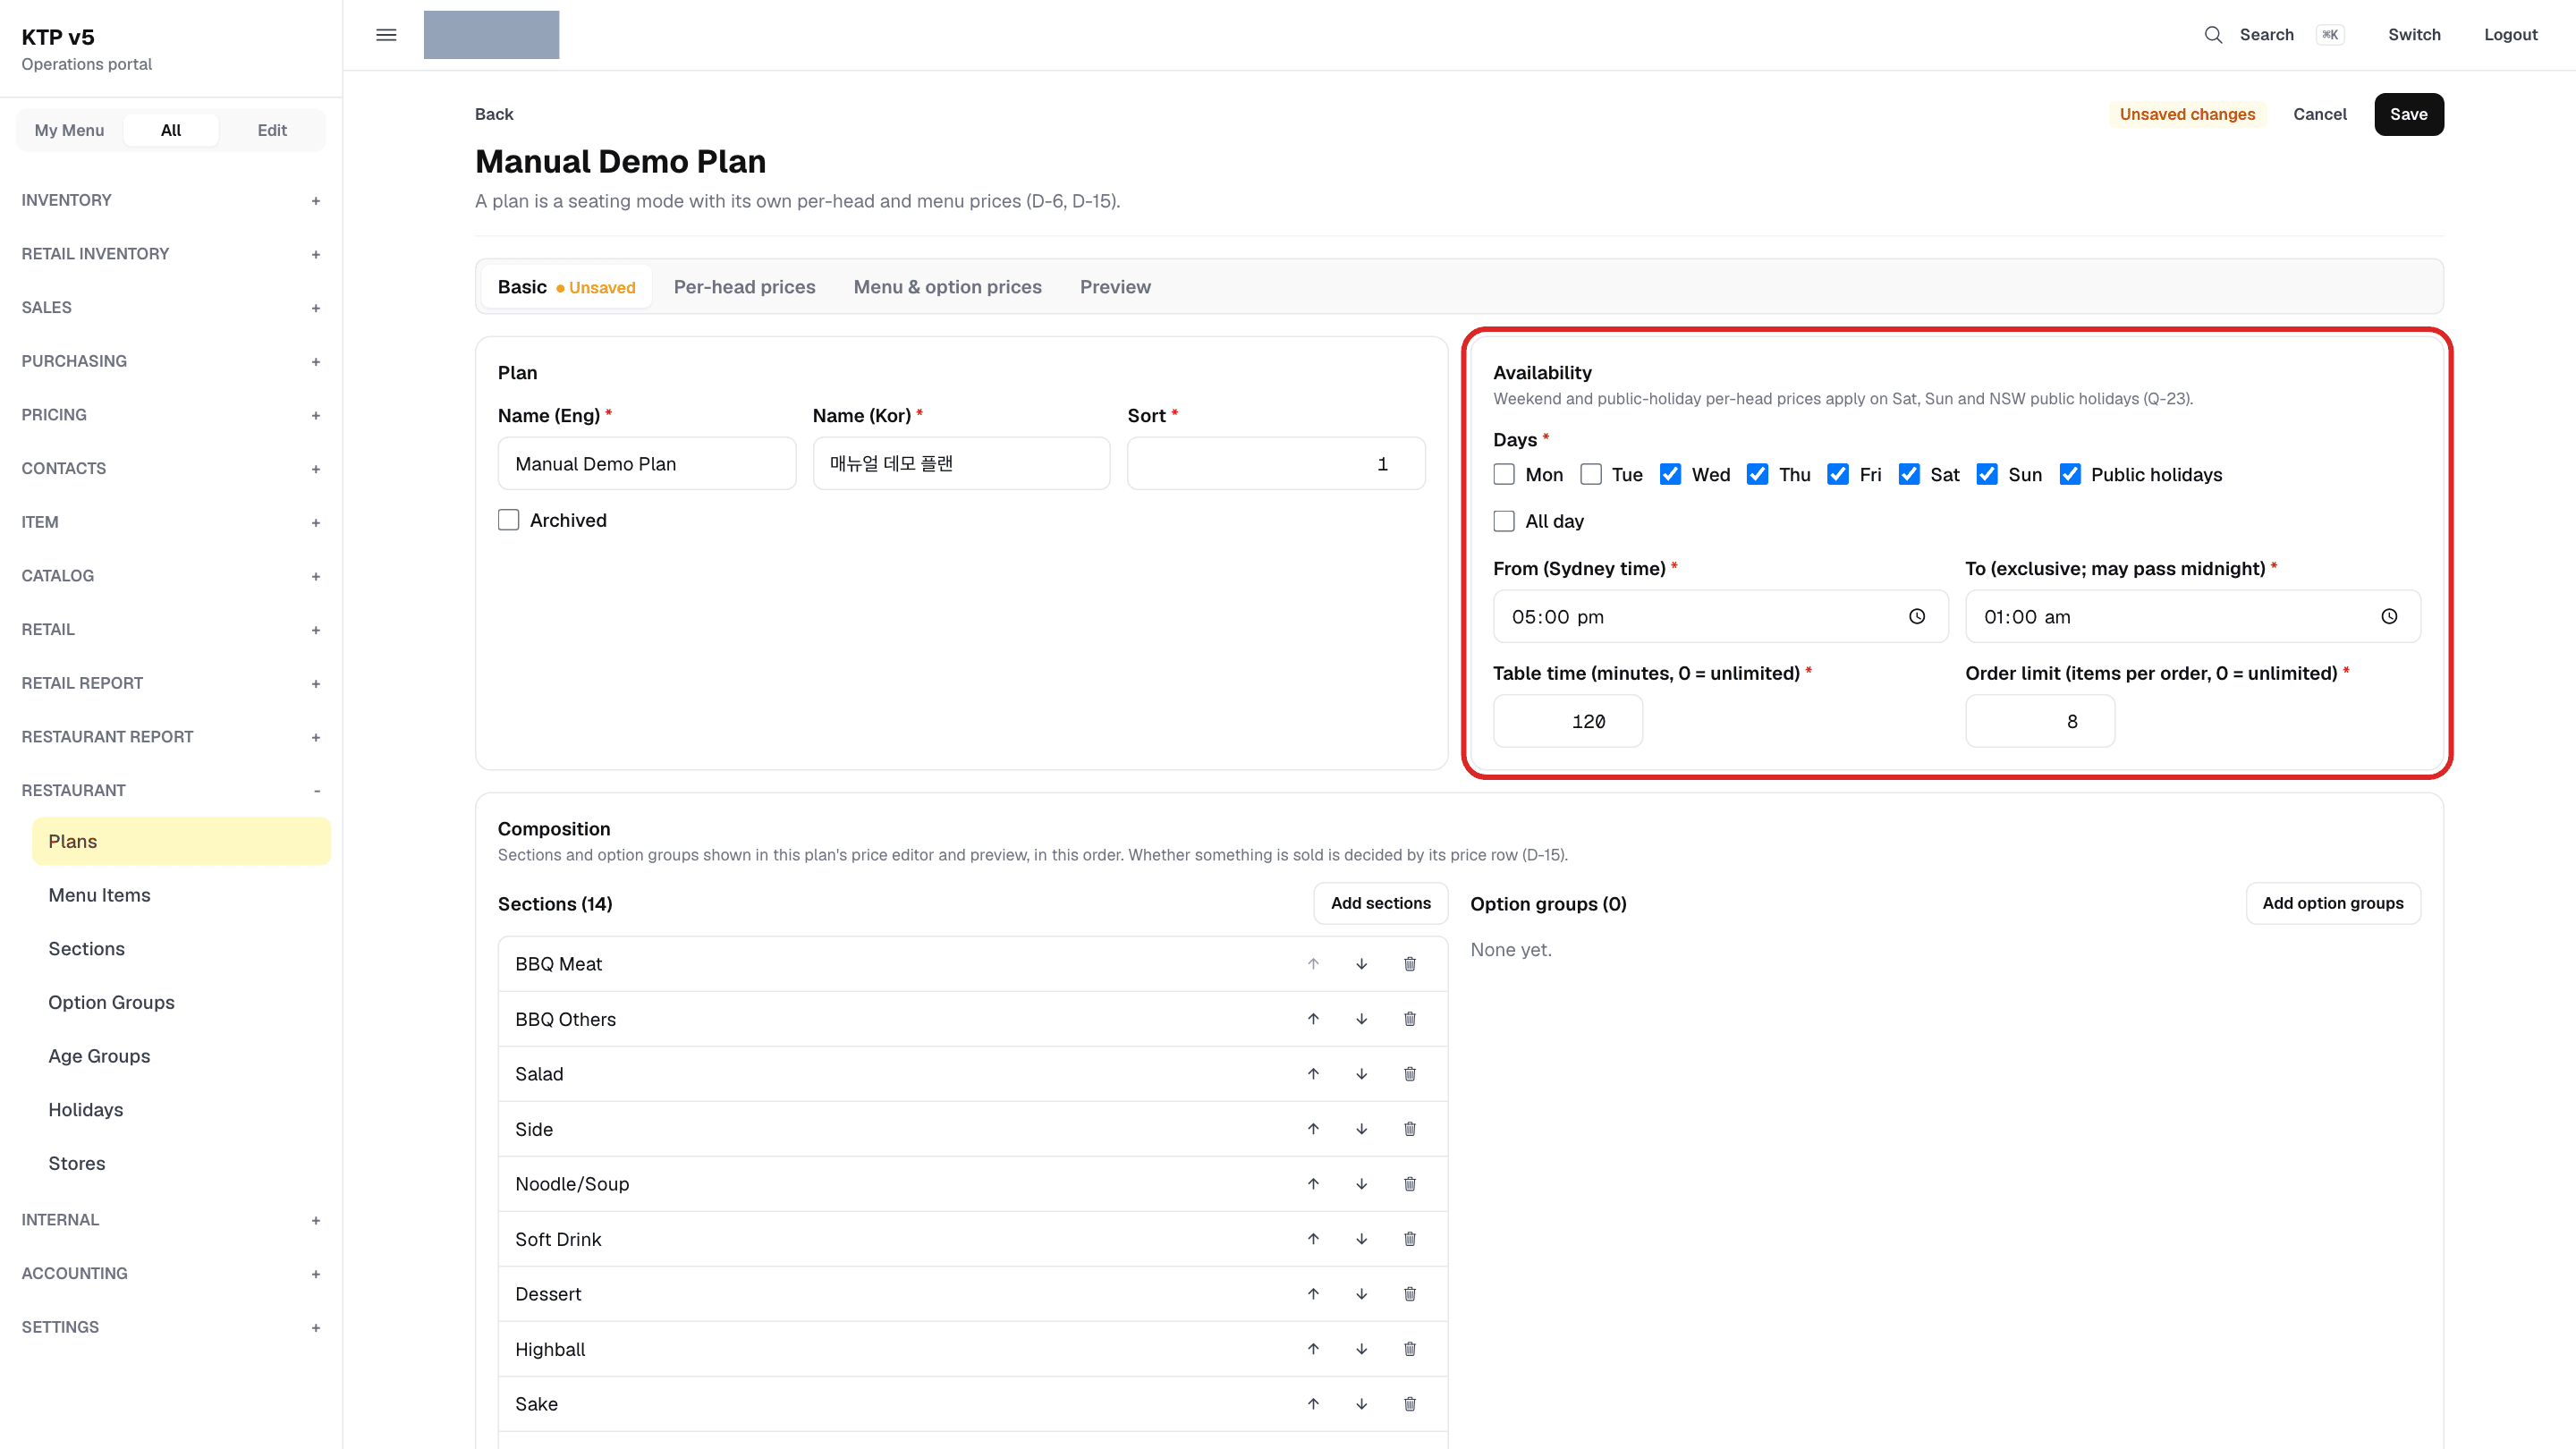The height and width of the screenshot is (1449, 2576).
Task: Select My Menu sidebar tab
Action: [x=69, y=130]
